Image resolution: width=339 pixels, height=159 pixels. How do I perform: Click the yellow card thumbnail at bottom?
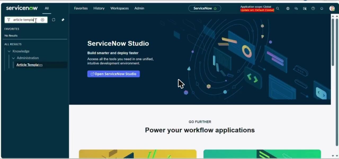pos(138,154)
